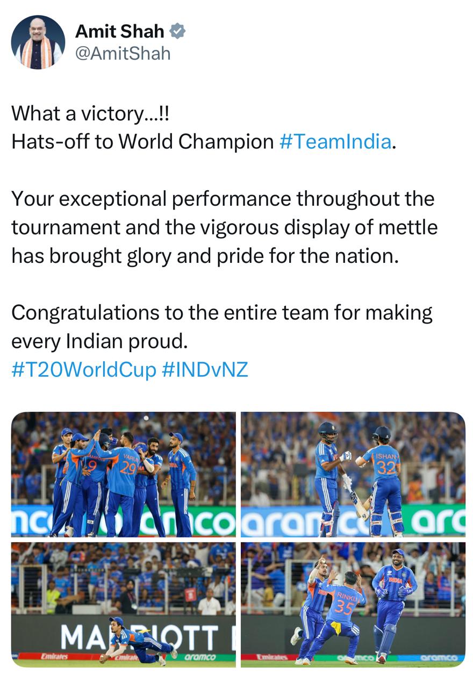Open the #TeamIndia hashtag
Image resolution: width=473 pixels, height=688 pixels.
pyautogui.click(x=335, y=141)
